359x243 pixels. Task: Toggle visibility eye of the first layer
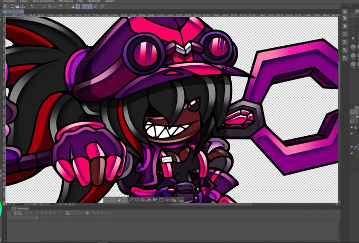coord(352,127)
